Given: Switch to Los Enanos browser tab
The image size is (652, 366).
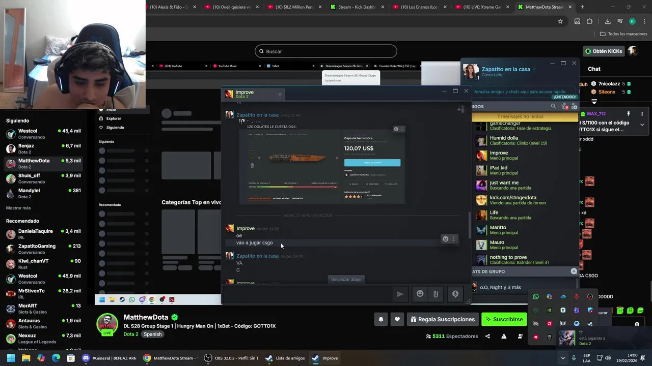Looking at the screenshot, I should [x=420, y=7].
